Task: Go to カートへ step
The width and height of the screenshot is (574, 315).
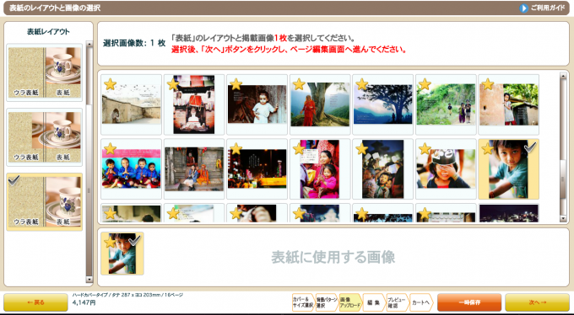Action: (420, 302)
